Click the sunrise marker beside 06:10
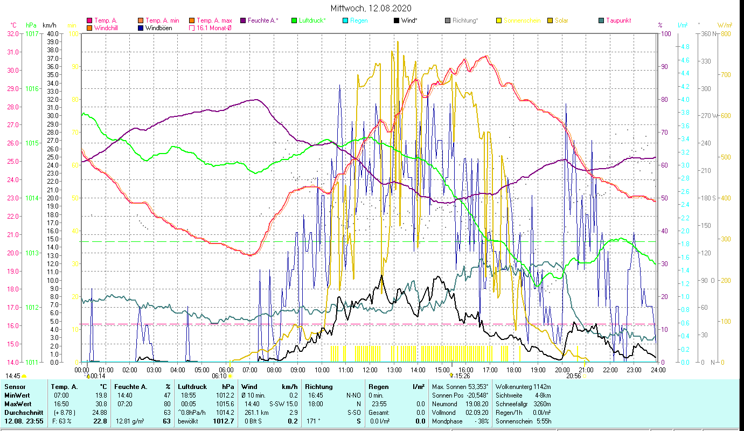 pos(230,376)
